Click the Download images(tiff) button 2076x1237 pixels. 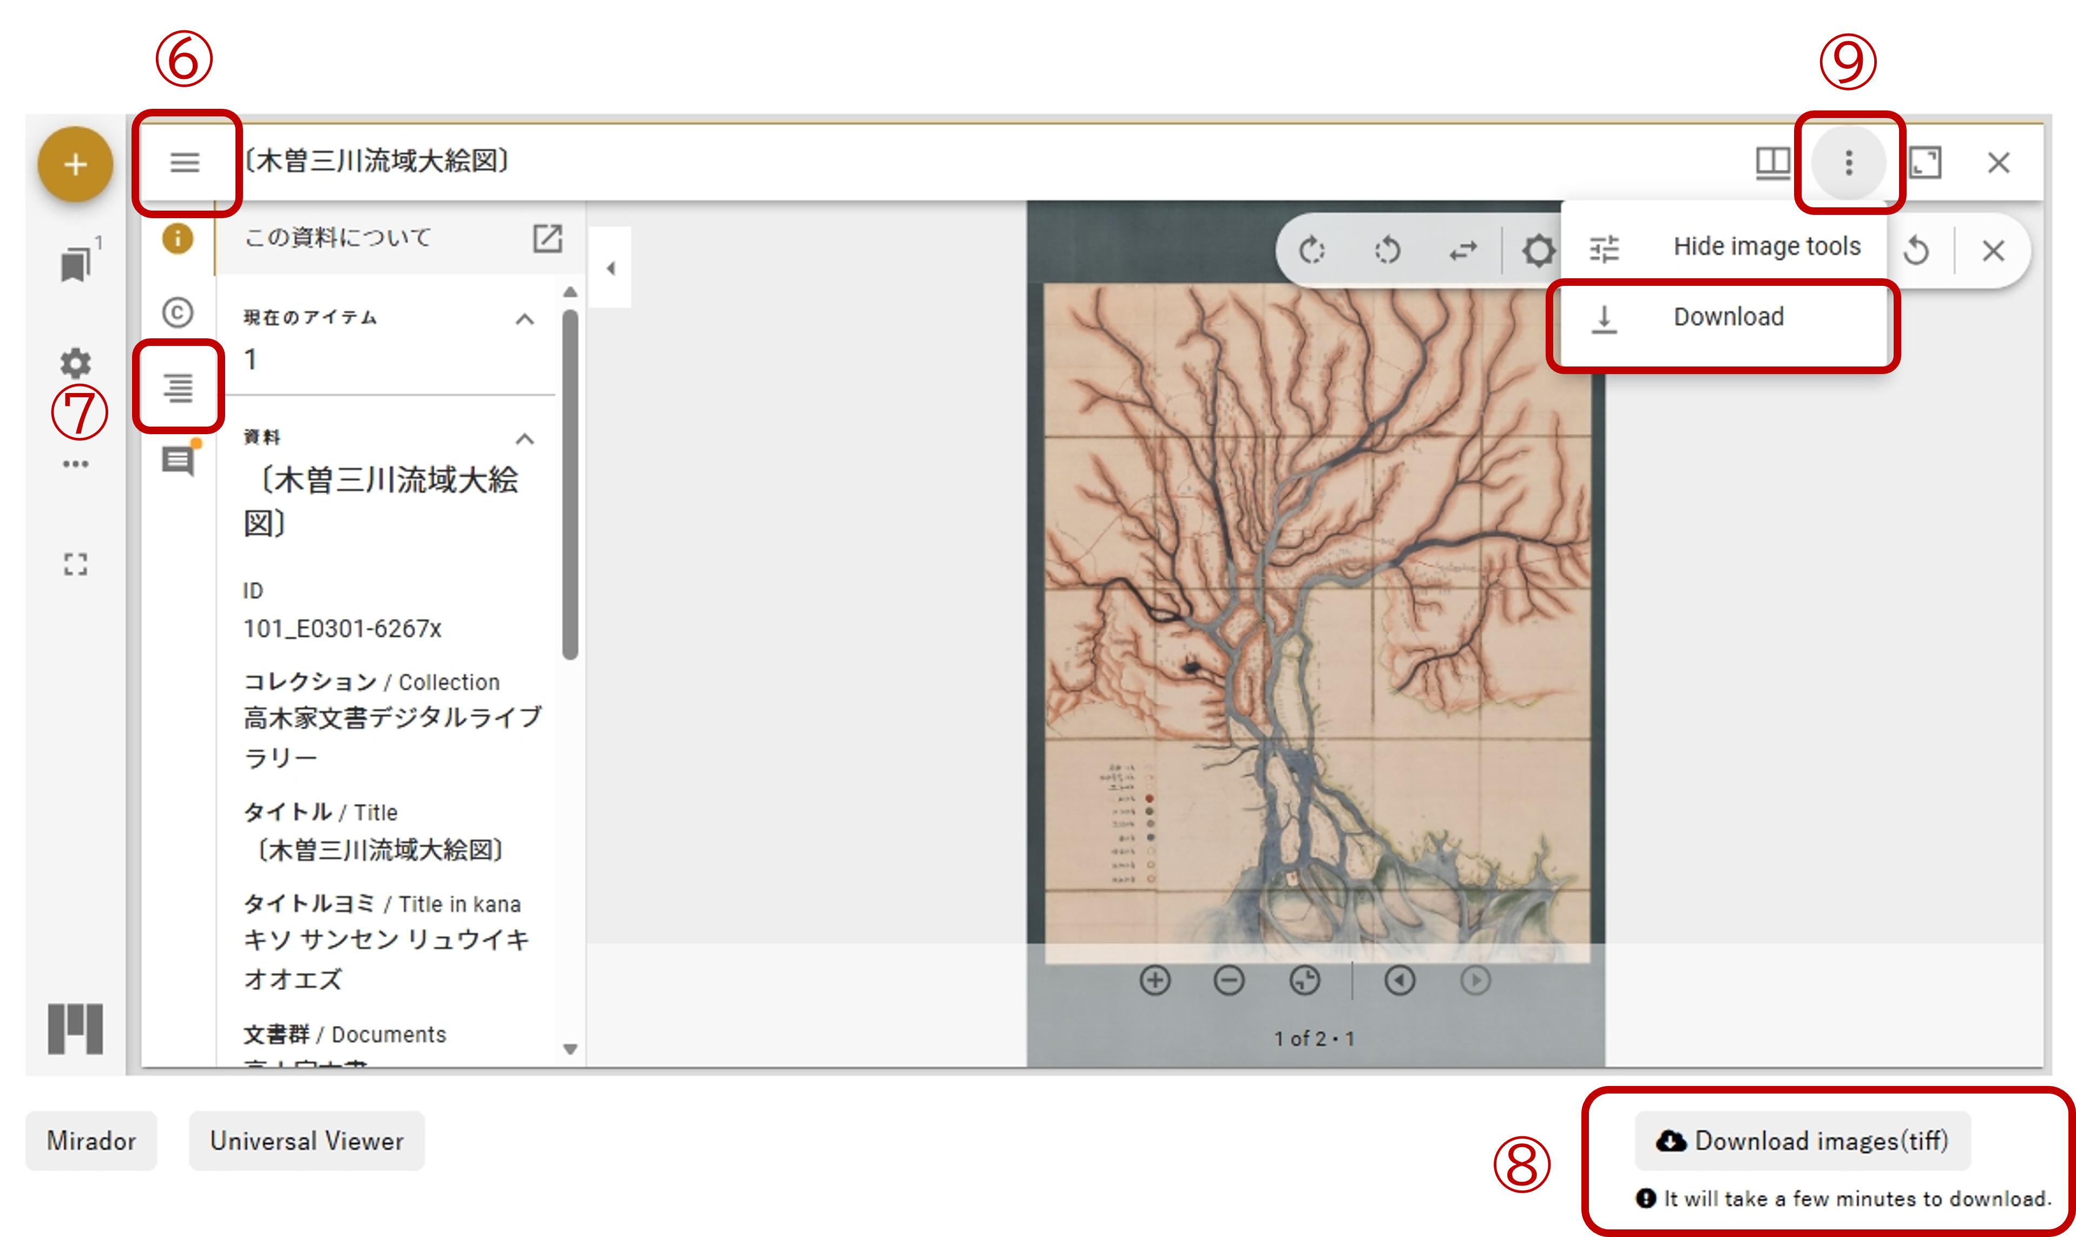pos(1802,1141)
